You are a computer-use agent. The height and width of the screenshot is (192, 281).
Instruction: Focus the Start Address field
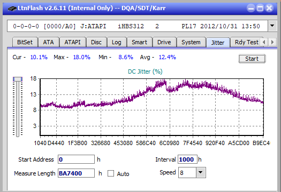click(76, 159)
